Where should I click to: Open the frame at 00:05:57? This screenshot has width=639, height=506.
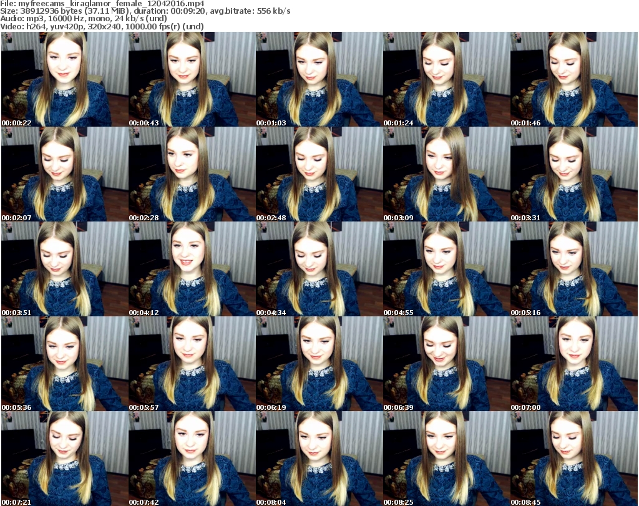coord(192,364)
